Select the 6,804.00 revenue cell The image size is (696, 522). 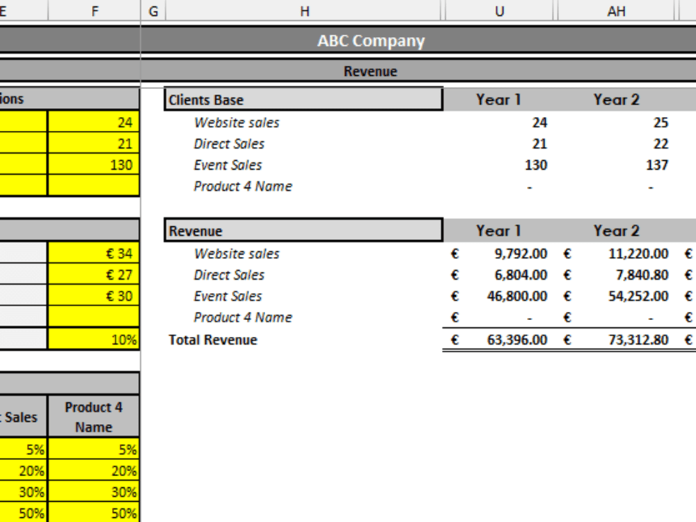click(x=499, y=275)
